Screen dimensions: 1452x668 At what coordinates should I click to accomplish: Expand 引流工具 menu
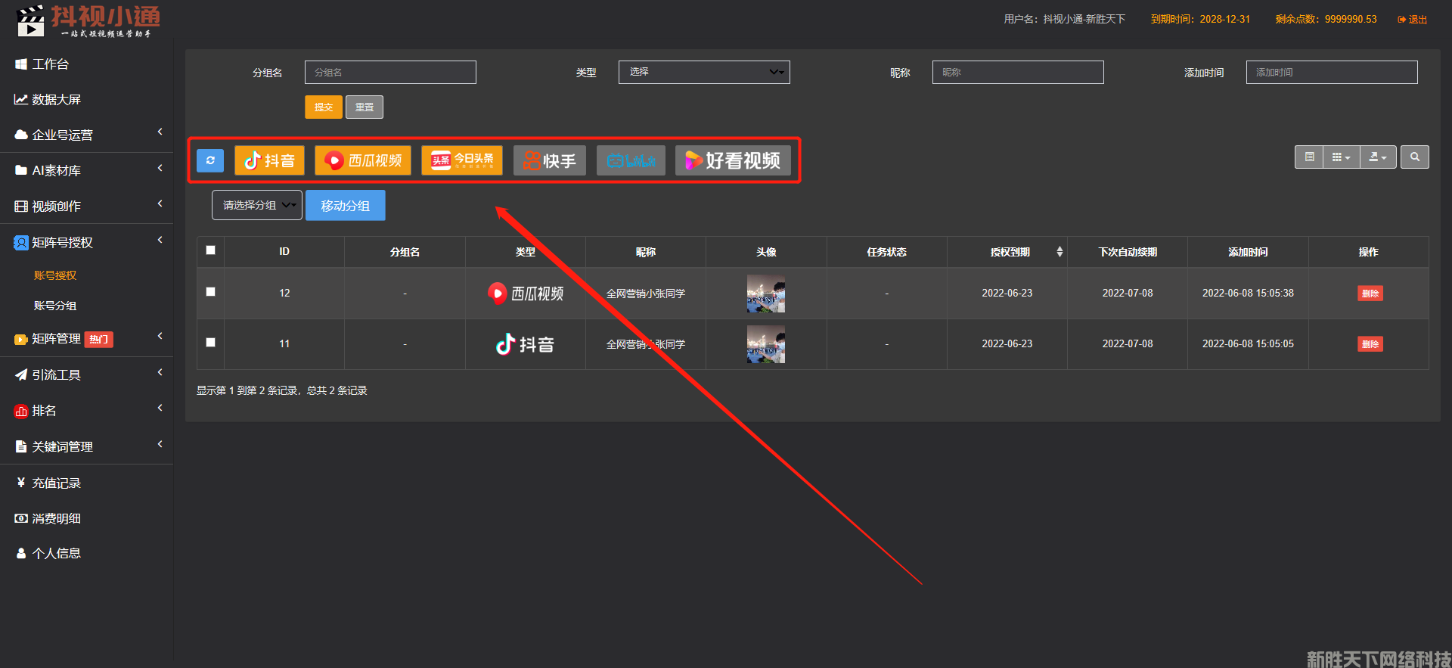pos(86,375)
